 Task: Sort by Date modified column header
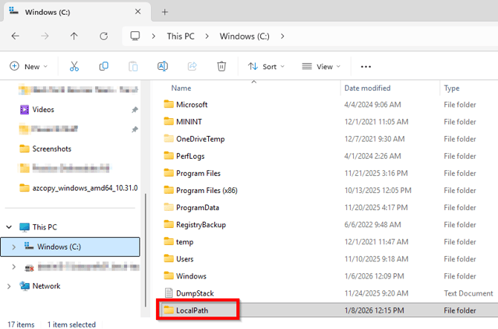[x=367, y=88]
